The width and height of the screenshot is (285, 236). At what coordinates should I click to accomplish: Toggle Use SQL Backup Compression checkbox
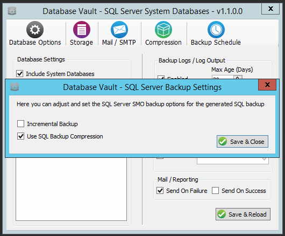click(x=20, y=136)
